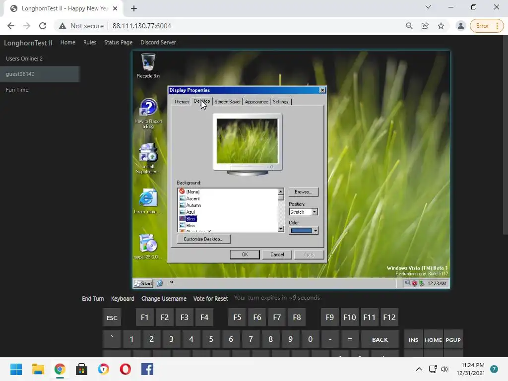The width and height of the screenshot is (508, 381).
Task: Click the Chrome taskbar icon
Action: (x=60, y=369)
